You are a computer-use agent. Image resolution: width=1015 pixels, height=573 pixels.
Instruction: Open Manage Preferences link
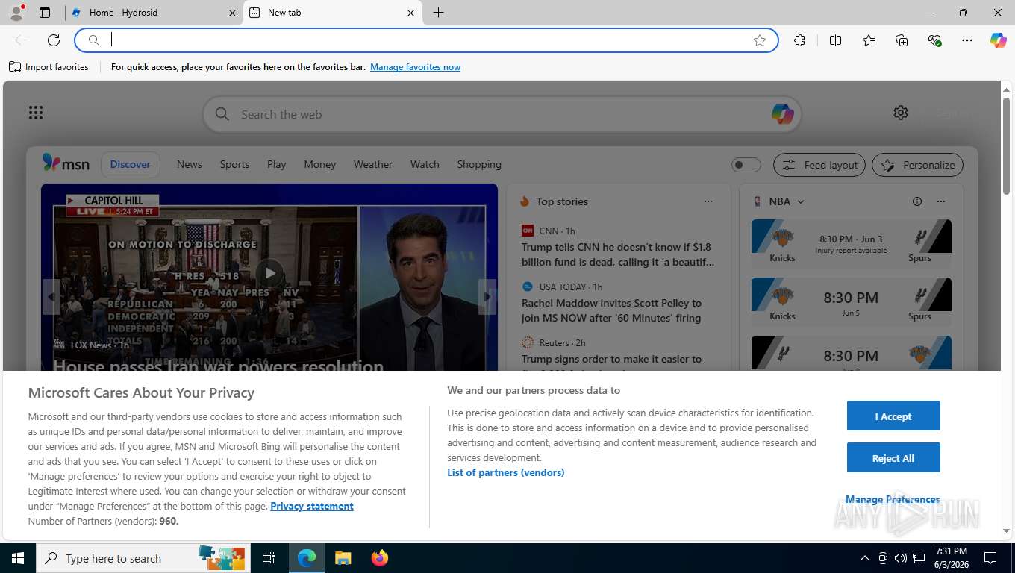click(x=893, y=499)
